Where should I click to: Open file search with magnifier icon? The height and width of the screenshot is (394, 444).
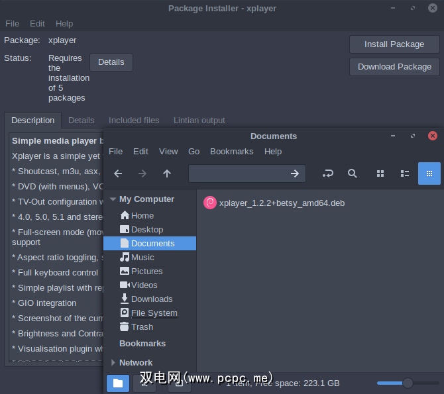(x=353, y=173)
